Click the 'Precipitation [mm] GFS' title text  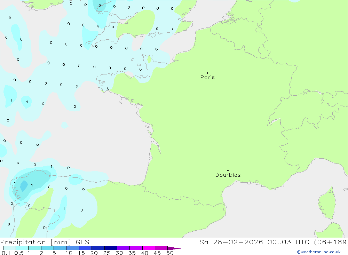[45, 242]
